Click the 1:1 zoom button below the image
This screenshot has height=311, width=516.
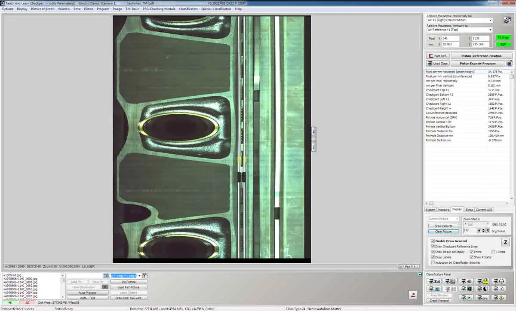[x=416, y=266]
